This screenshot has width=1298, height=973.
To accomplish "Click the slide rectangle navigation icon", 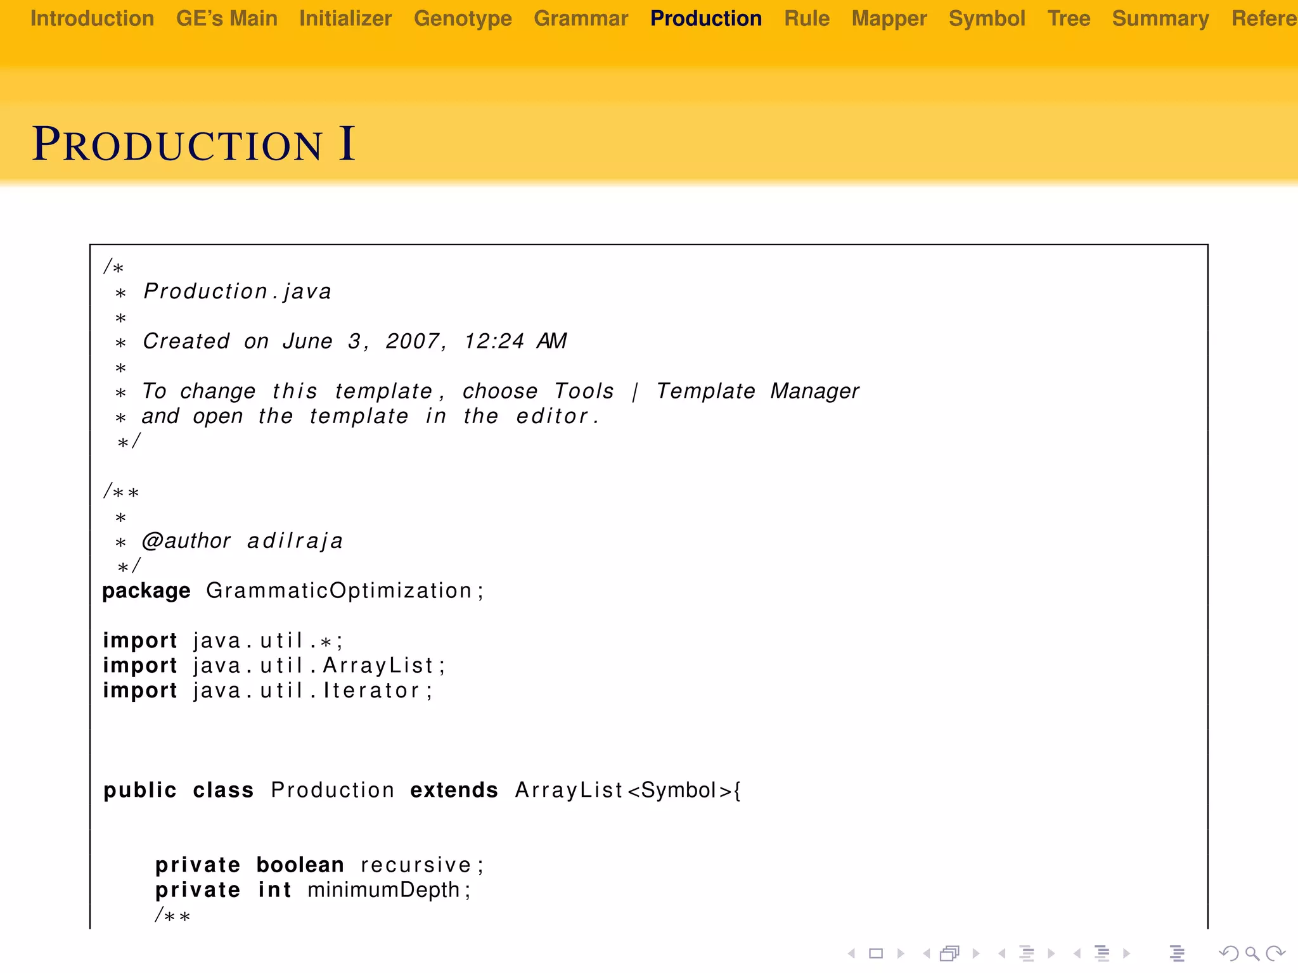I will (876, 953).
